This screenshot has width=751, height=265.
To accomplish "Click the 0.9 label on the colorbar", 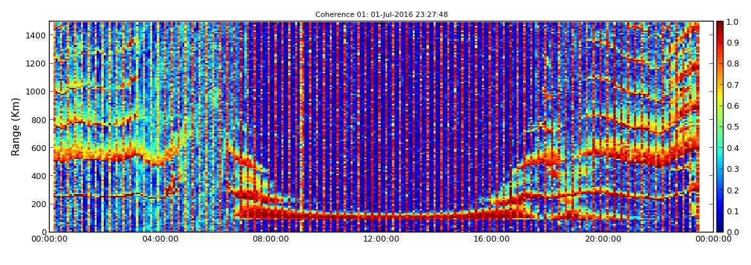I will [x=732, y=43].
